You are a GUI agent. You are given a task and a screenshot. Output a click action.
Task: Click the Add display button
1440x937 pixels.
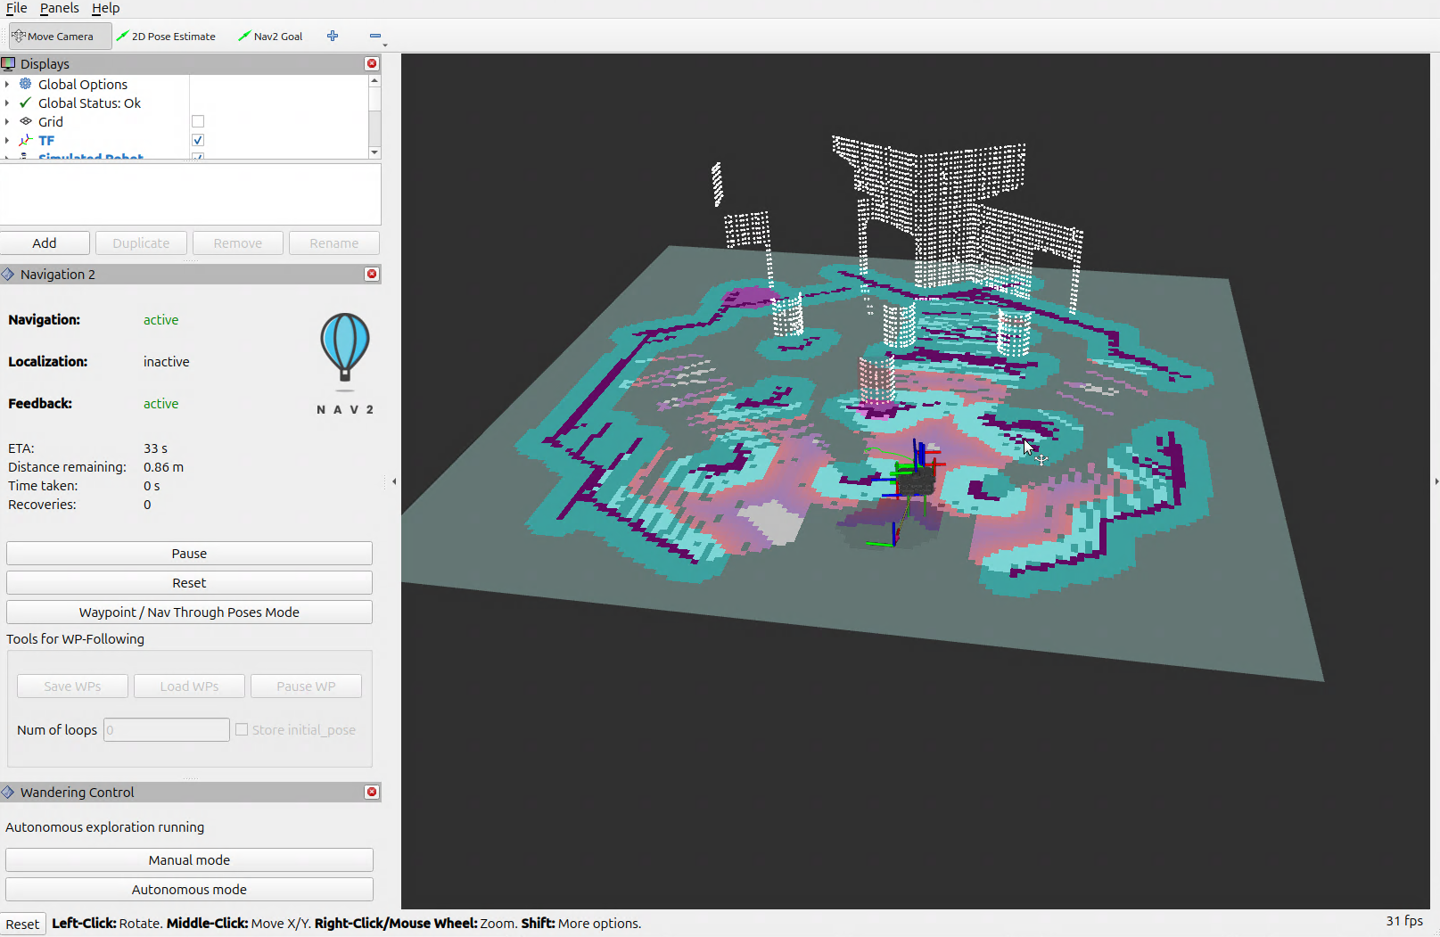click(x=45, y=242)
